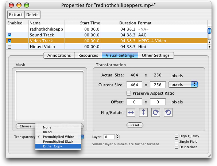
Task: Select Dither Copy menu item
Action: coord(58,146)
